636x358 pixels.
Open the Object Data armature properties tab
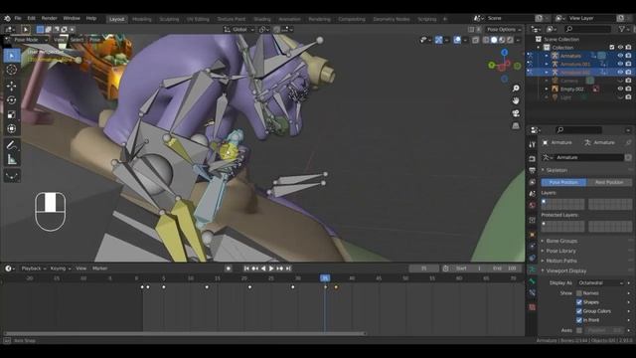pyautogui.click(x=533, y=269)
